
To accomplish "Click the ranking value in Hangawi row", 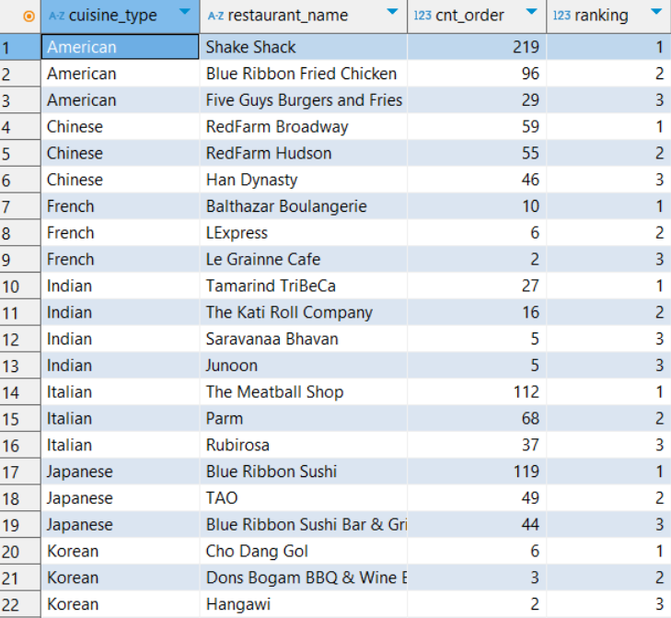I will (608, 605).
